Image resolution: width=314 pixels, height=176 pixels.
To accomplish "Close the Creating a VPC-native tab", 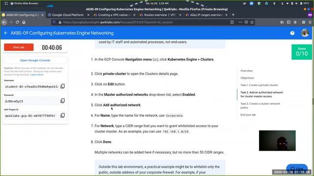I will coord(134,15).
